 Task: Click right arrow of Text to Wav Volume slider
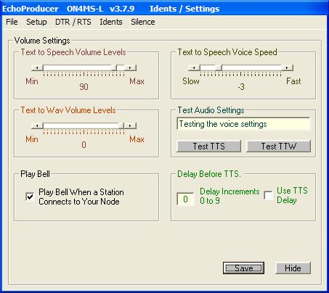(x=130, y=125)
